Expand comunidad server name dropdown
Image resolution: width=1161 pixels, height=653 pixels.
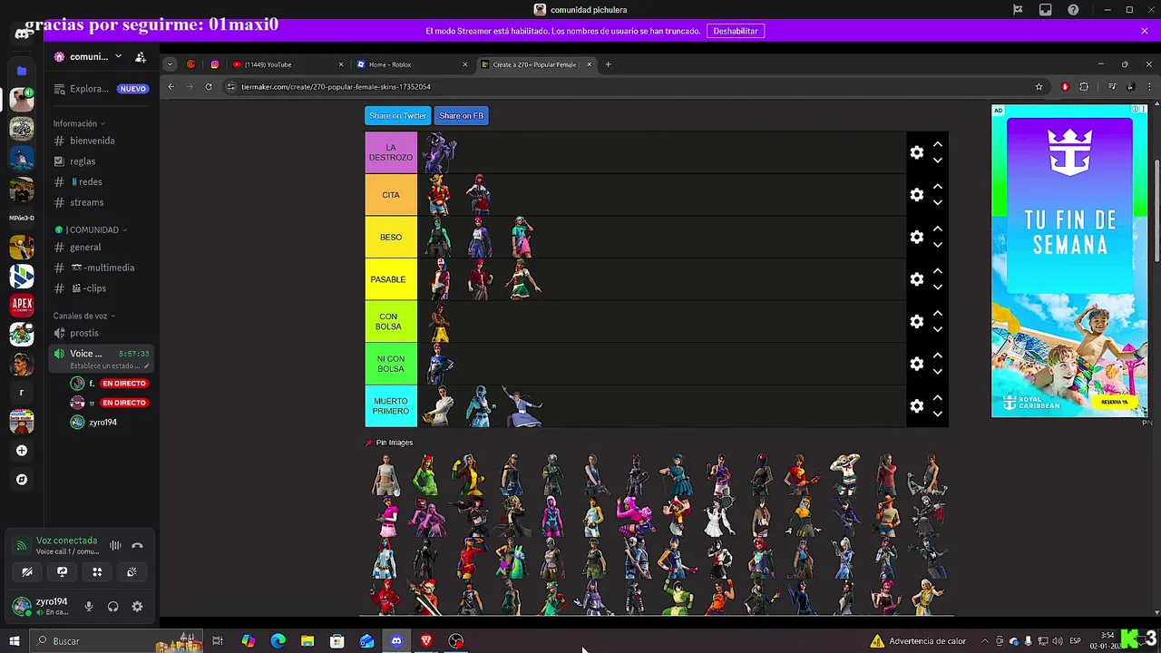118,56
